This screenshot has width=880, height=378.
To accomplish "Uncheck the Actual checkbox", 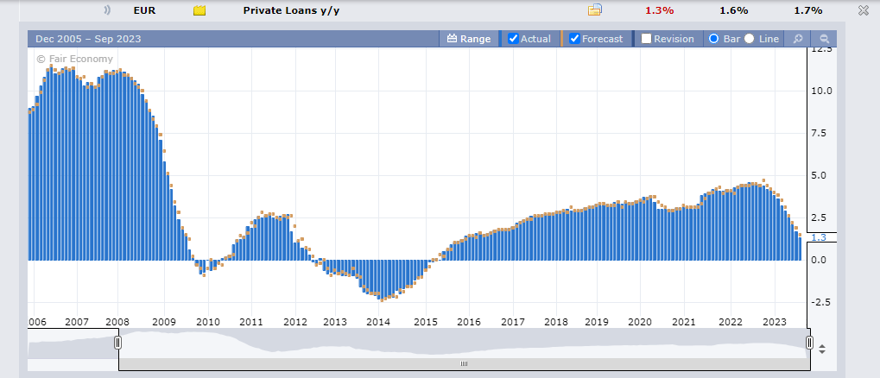I will 512,39.
